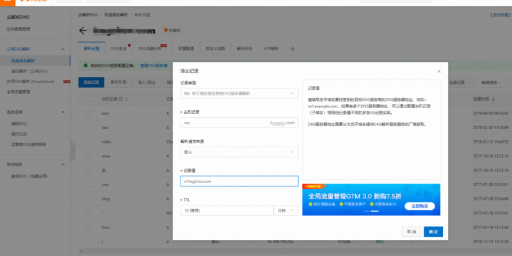Open the 解析请求来源 dropdown set to 默认
This screenshot has width=512, height=256.
239,152
